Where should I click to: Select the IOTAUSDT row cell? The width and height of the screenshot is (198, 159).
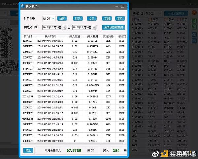tap(28, 96)
